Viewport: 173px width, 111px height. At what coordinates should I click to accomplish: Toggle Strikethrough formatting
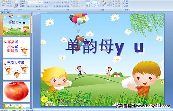tap(37, 6)
